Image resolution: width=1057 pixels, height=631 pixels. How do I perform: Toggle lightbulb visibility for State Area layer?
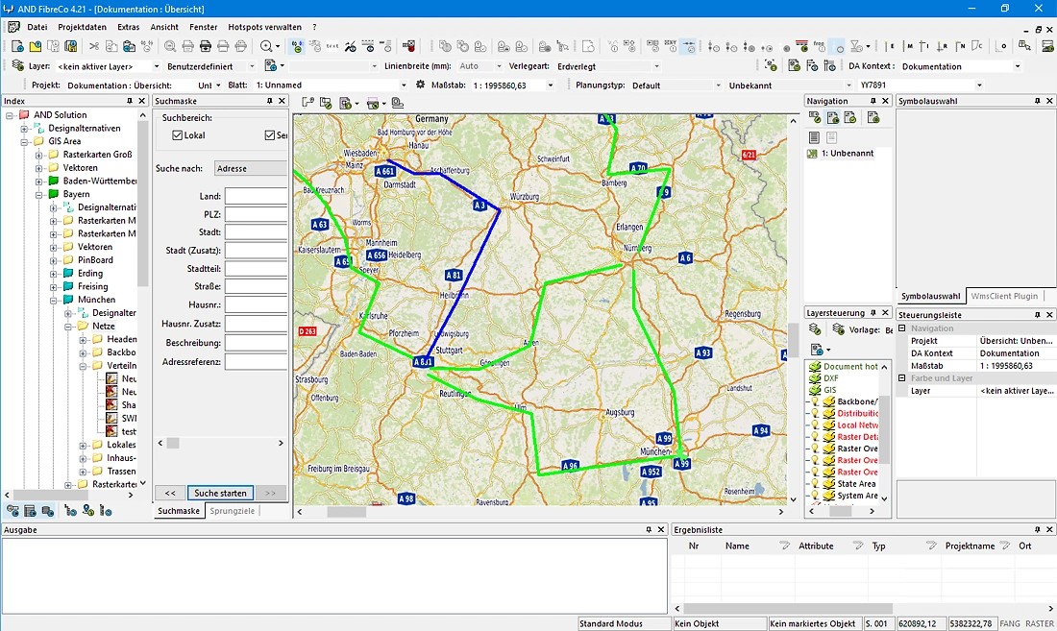[814, 483]
